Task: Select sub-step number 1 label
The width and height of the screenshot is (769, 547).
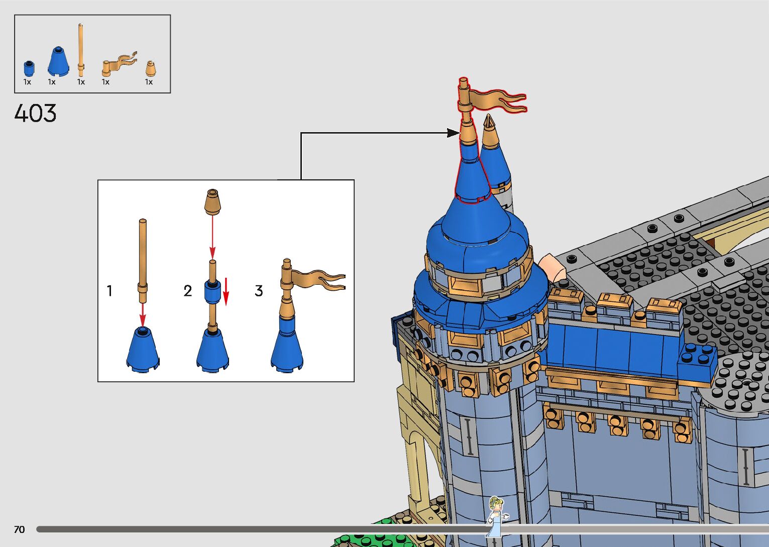Action: 109,291
